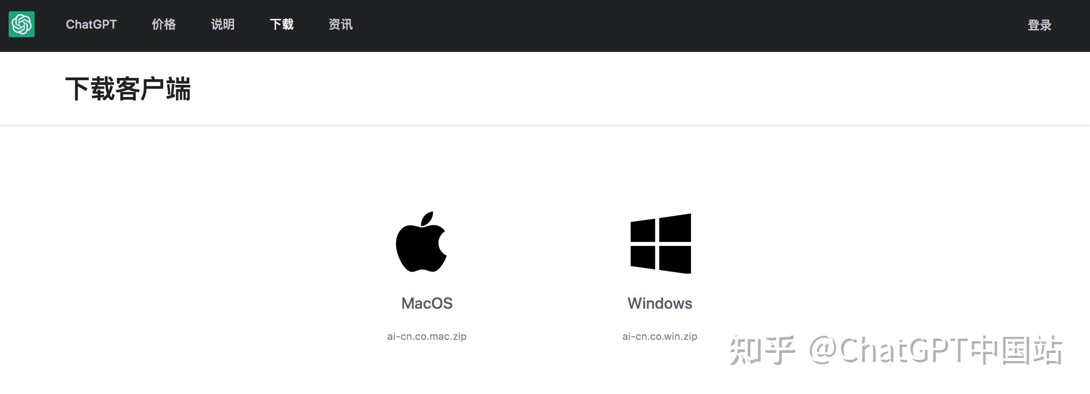Click the 下载客户端 page heading
This screenshot has height=394, width=1090.
(x=128, y=89)
